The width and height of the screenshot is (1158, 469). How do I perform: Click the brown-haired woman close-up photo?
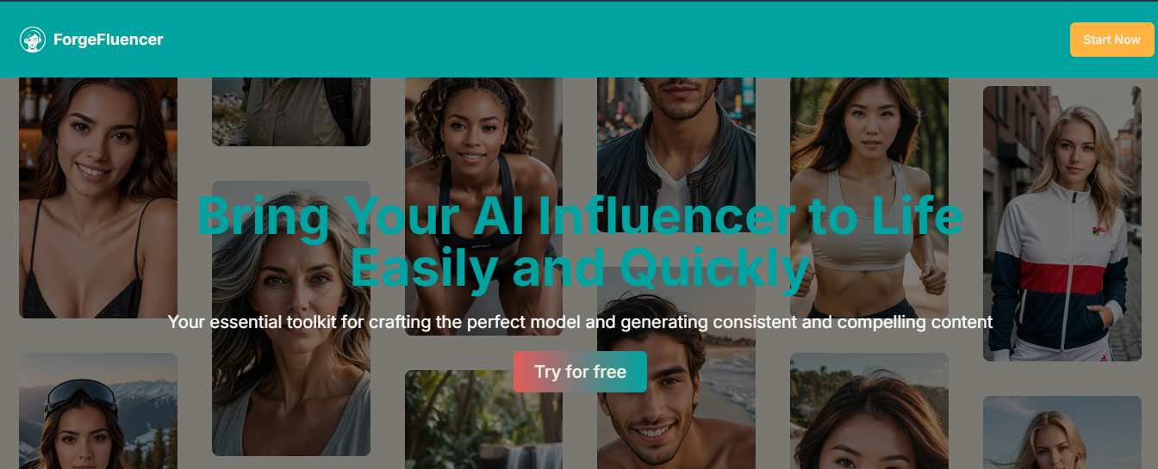[869, 411]
